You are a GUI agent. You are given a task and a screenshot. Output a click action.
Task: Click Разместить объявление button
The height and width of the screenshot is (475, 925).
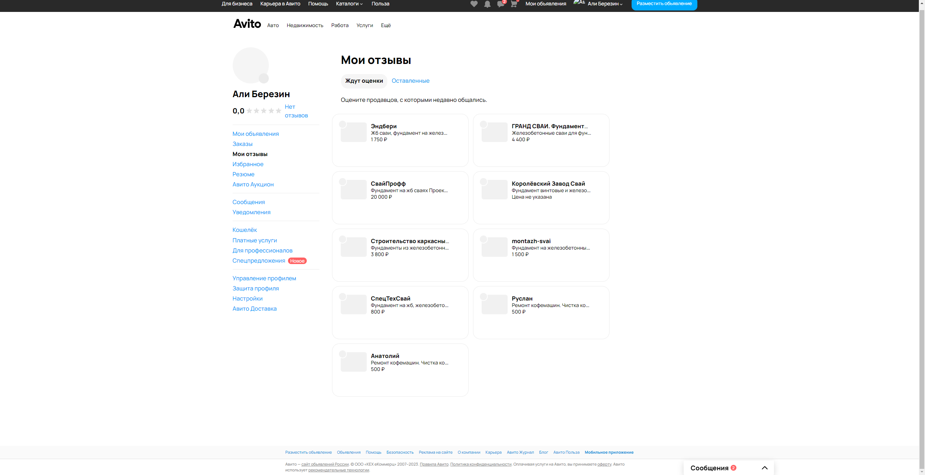664,4
